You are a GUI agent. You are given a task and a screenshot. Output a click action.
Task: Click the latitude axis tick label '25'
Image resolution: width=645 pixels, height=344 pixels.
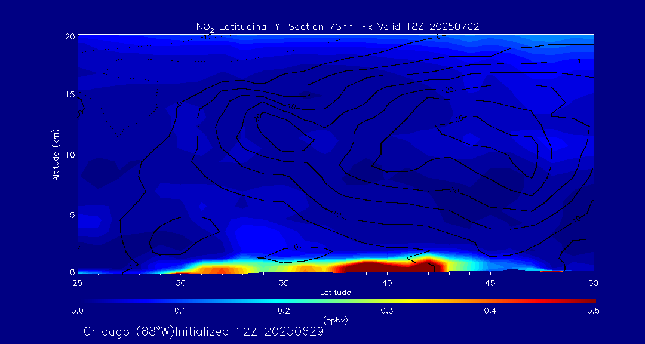coord(77,283)
